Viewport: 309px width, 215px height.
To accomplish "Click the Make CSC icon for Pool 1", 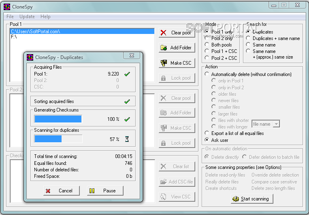I will coord(164,63).
